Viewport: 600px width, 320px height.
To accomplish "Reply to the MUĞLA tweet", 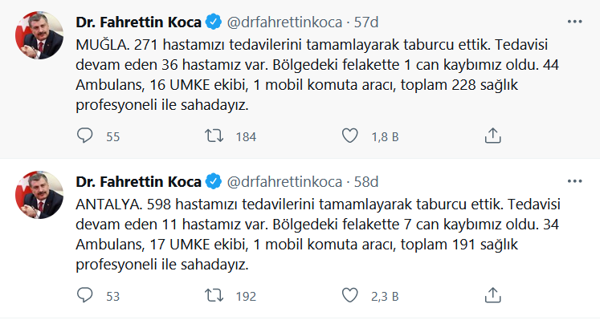I will (84, 136).
